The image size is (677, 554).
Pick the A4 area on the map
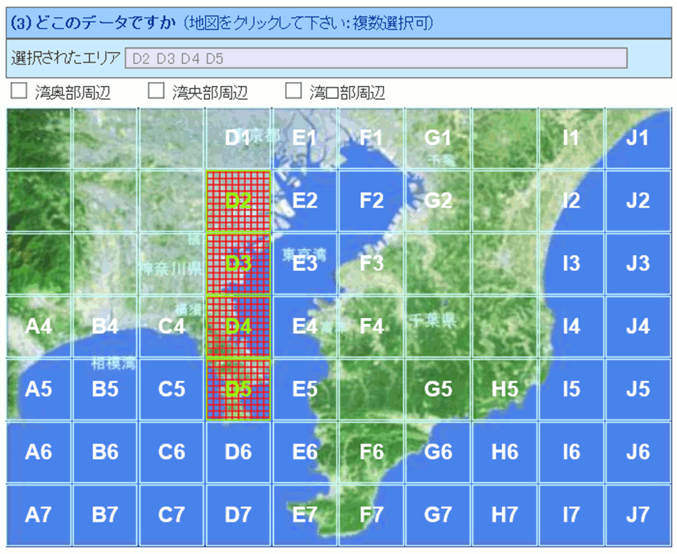(x=38, y=327)
